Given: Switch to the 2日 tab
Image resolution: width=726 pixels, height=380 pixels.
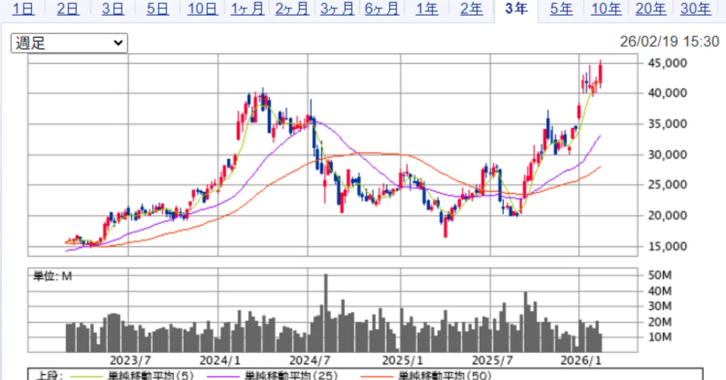Looking at the screenshot, I should pyautogui.click(x=68, y=8).
